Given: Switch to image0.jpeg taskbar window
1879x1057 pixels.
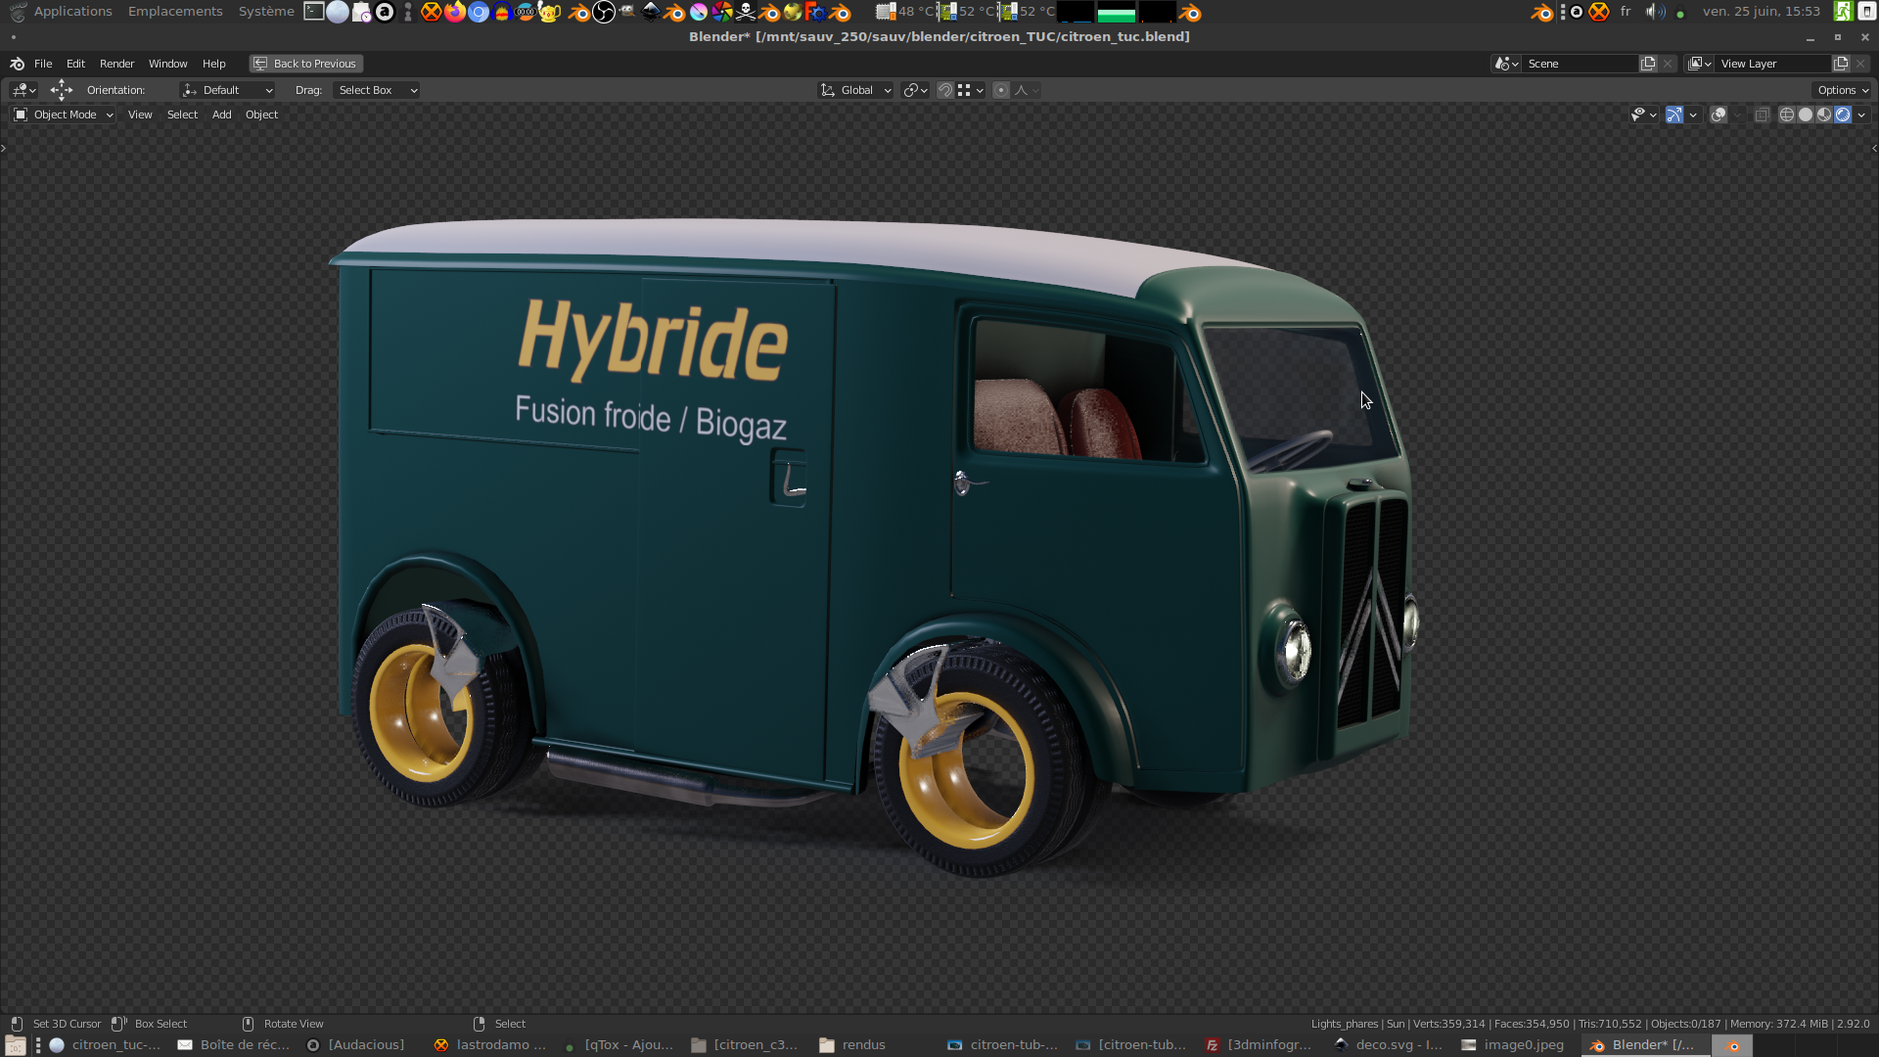Looking at the screenshot, I should point(1513,1045).
